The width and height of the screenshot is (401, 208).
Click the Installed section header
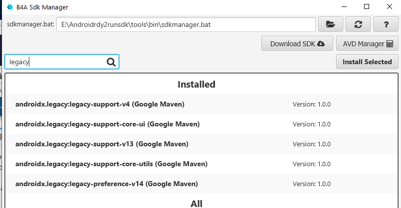197,84
